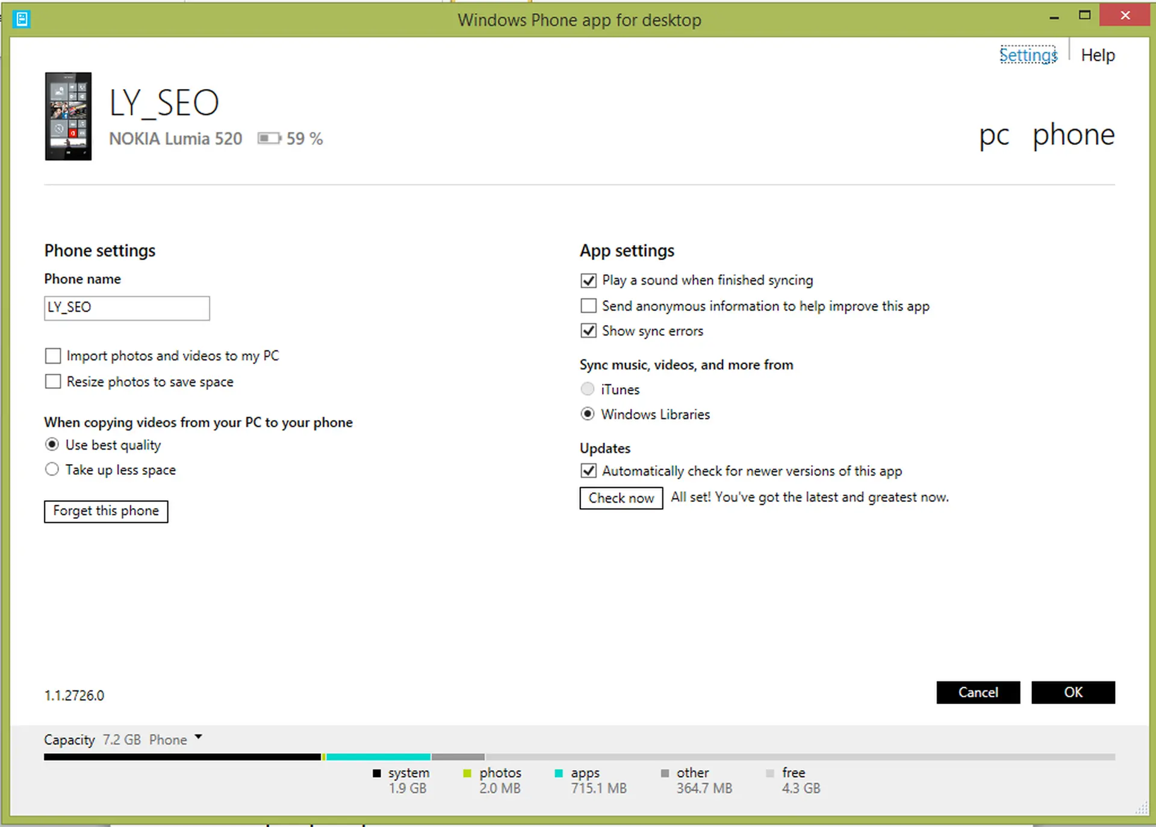
Task: Switch to the pc view
Action: click(994, 135)
